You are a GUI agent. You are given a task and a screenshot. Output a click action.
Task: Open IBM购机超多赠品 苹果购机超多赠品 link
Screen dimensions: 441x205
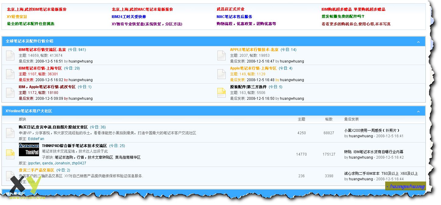(353, 9)
